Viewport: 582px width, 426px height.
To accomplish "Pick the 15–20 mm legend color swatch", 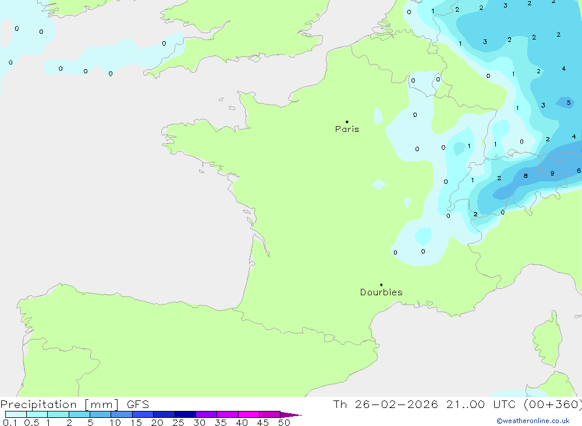I will pos(143,414).
